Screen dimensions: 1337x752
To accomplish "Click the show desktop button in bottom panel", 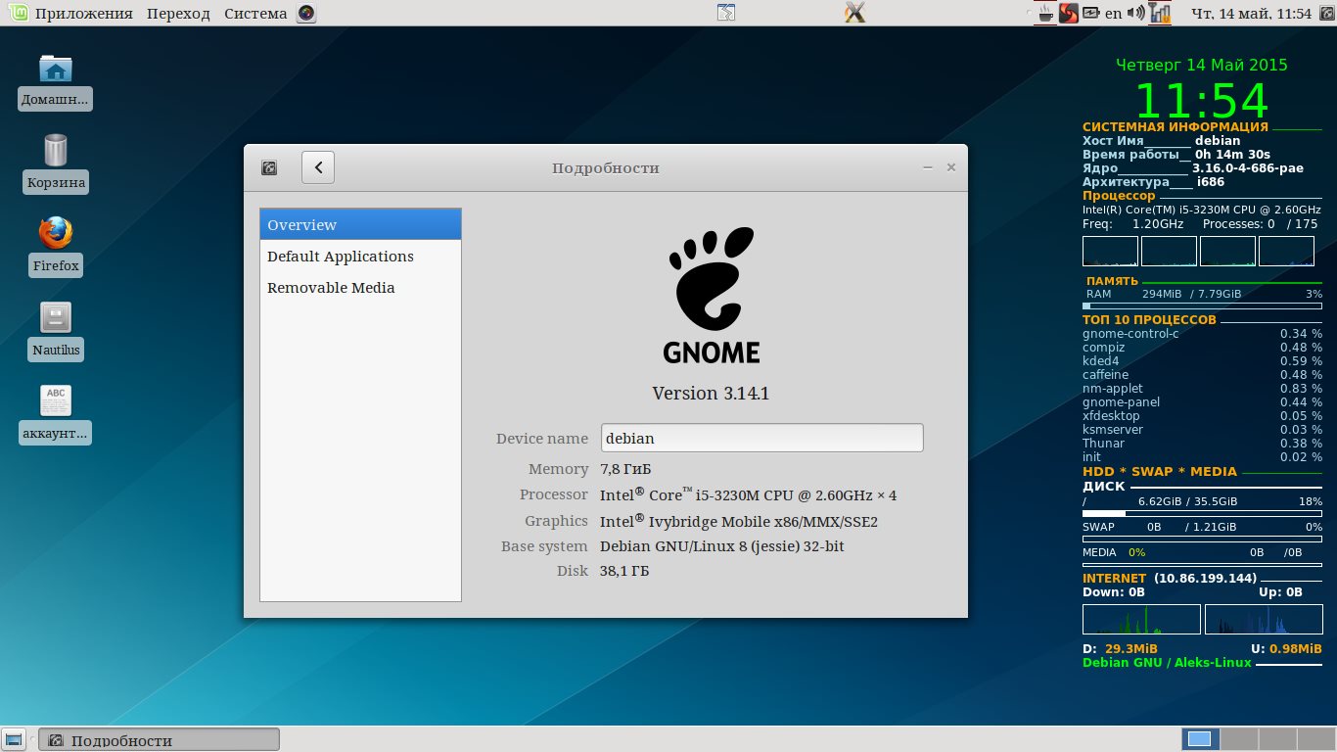I will tap(14, 739).
